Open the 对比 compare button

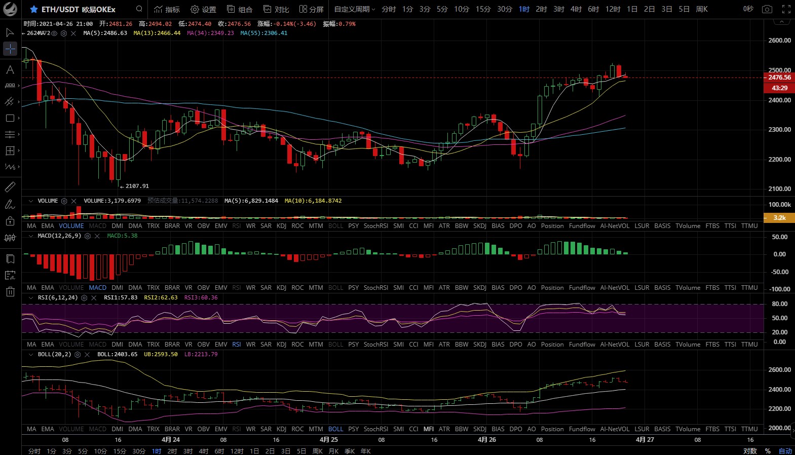coord(276,9)
